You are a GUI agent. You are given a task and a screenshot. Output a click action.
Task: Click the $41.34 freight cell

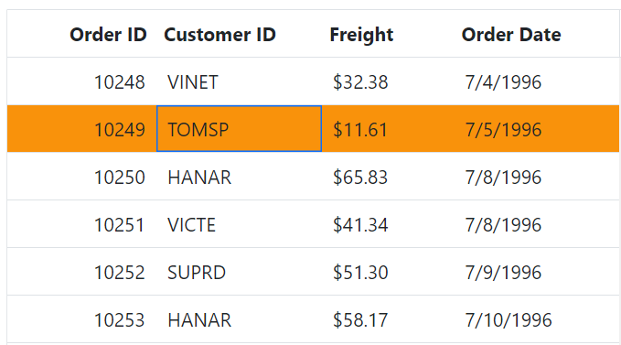[388, 224]
